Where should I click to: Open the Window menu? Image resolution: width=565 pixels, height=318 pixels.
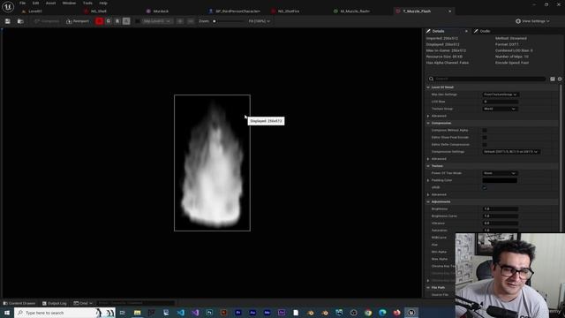69,3
